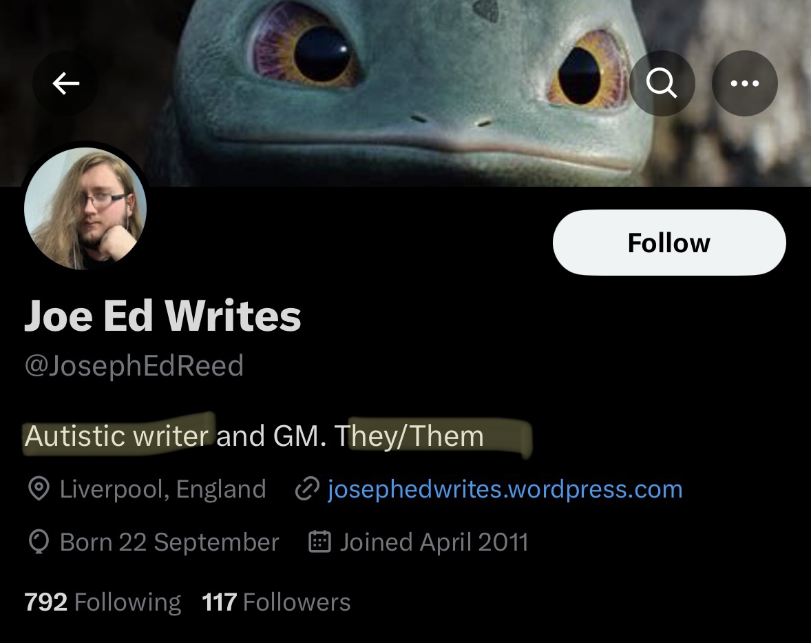The height and width of the screenshot is (643, 811).
Task: Click the Born 22 September text
Action: point(169,542)
